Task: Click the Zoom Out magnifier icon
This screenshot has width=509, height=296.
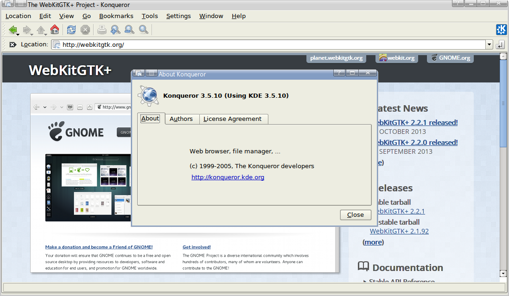Action: point(129,30)
